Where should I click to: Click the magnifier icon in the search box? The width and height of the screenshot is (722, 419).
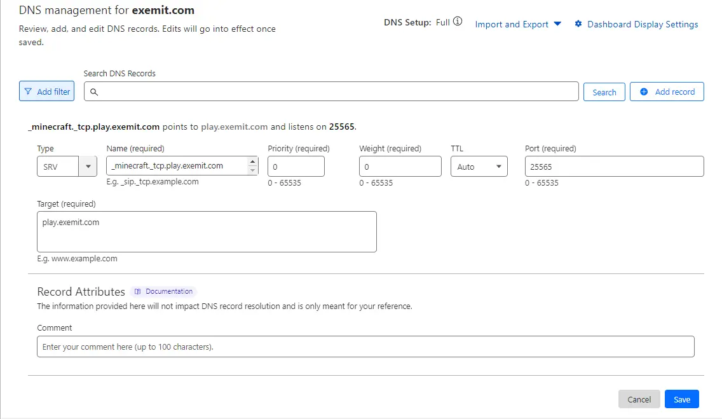(x=94, y=92)
